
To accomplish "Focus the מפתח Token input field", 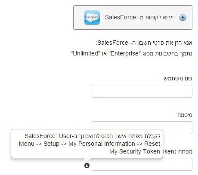I will pos(142,164).
